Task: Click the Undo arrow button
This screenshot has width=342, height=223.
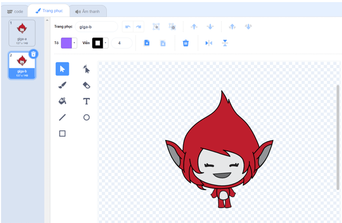Action: pos(128,26)
